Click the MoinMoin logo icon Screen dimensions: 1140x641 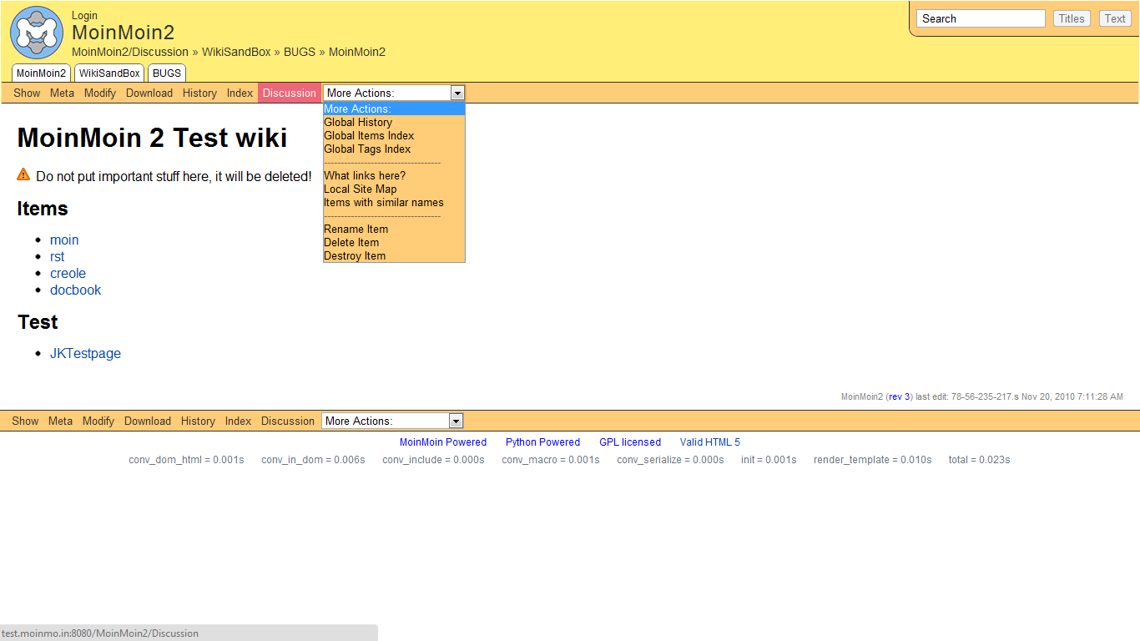coord(37,33)
